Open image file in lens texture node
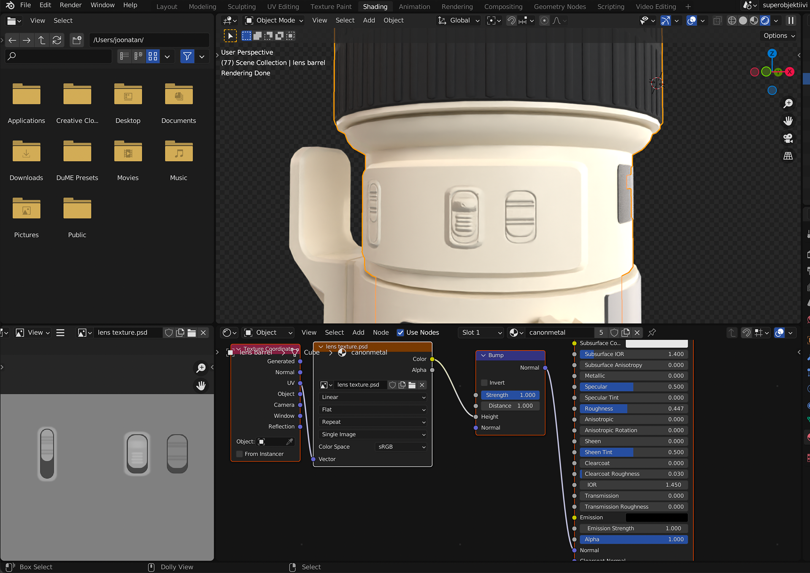Screen dimensions: 810x573 412,385
